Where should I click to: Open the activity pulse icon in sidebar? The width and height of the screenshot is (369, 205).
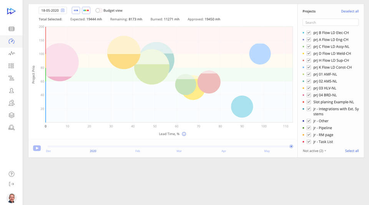tap(11, 53)
